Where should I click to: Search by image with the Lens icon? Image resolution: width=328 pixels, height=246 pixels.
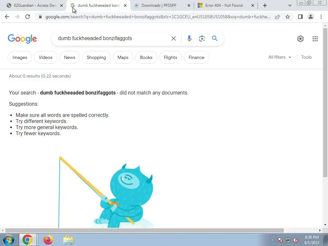pos(202,38)
